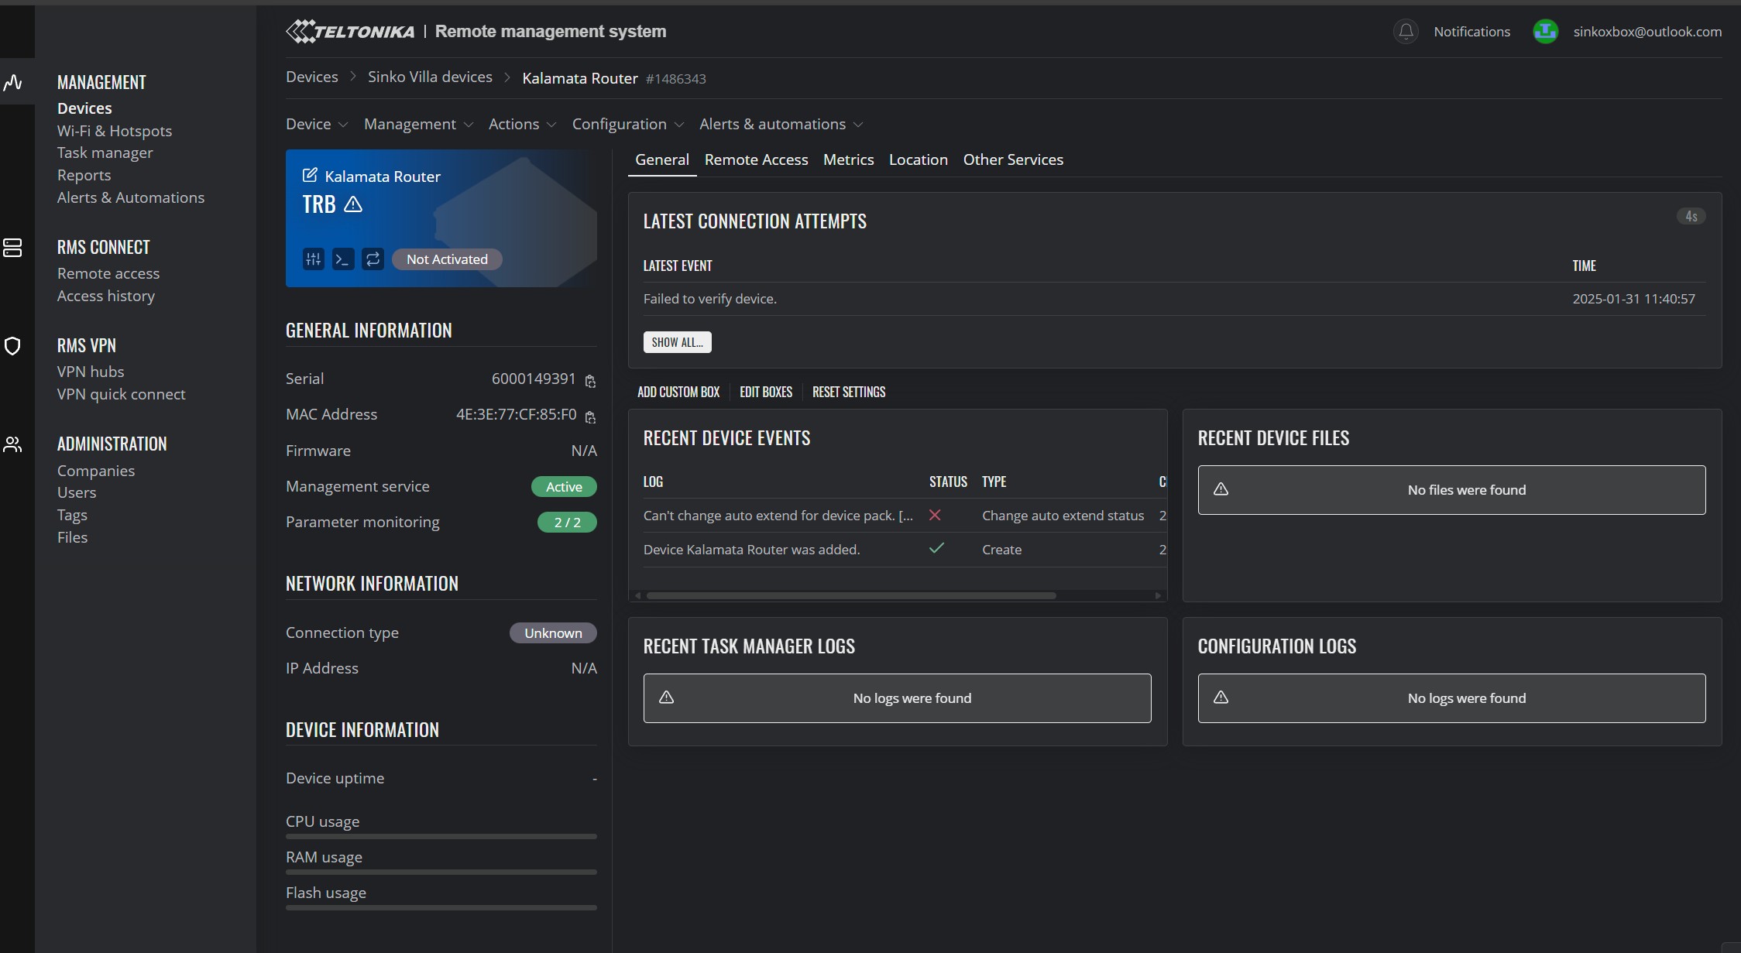Copy the MAC Address with clipboard icon
This screenshot has height=953, width=1741.
590,417
